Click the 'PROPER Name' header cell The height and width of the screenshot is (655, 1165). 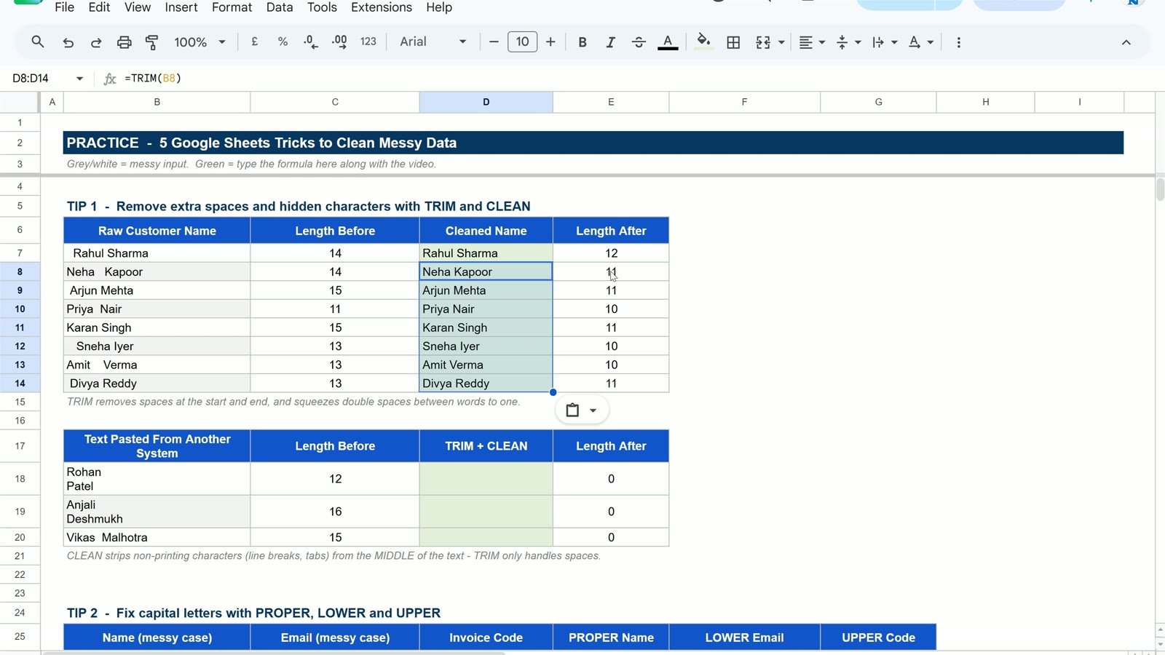tap(611, 638)
